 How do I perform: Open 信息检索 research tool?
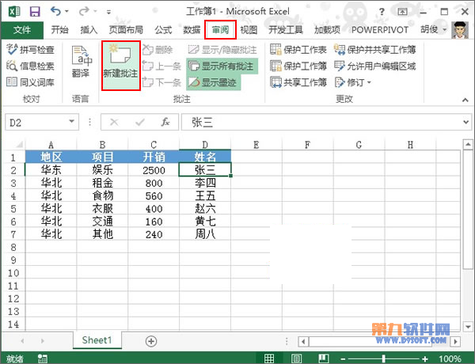31,66
